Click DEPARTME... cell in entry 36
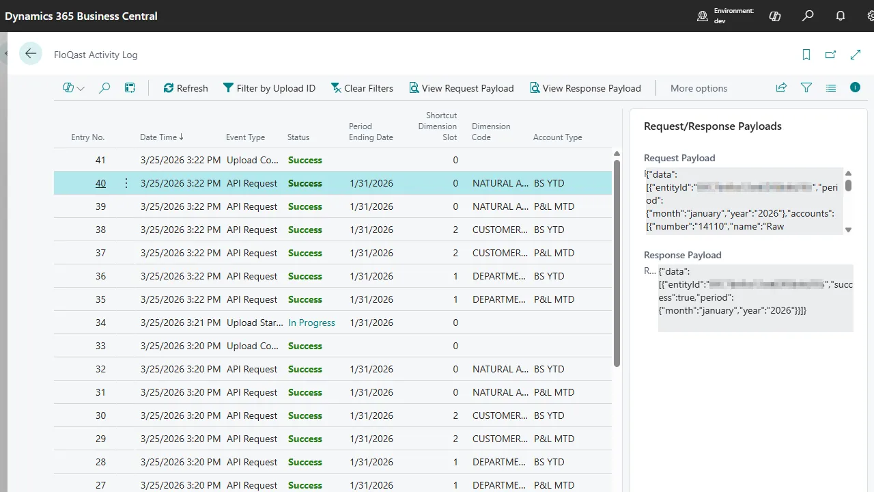The width and height of the screenshot is (874, 492). point(499,276)
